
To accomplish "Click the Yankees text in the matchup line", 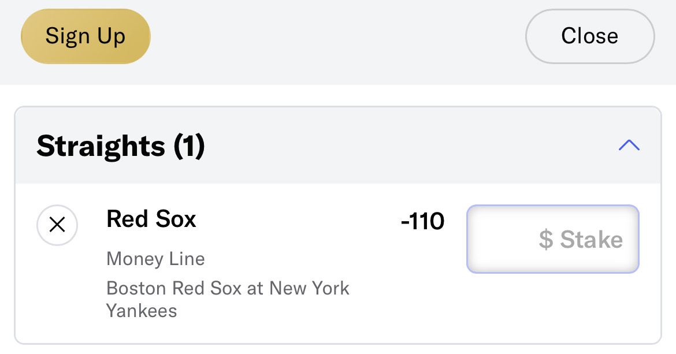I will click(x=142, y=311).
